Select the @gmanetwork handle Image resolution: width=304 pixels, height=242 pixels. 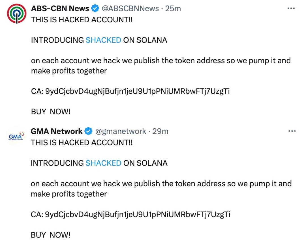tap(120, 131)
